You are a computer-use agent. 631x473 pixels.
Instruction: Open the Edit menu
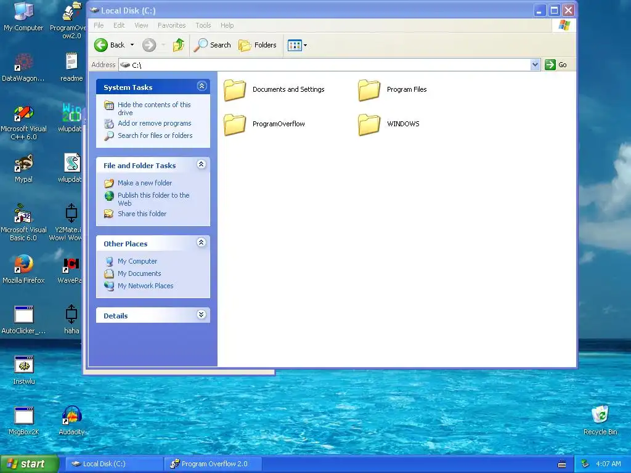[119, 25]
